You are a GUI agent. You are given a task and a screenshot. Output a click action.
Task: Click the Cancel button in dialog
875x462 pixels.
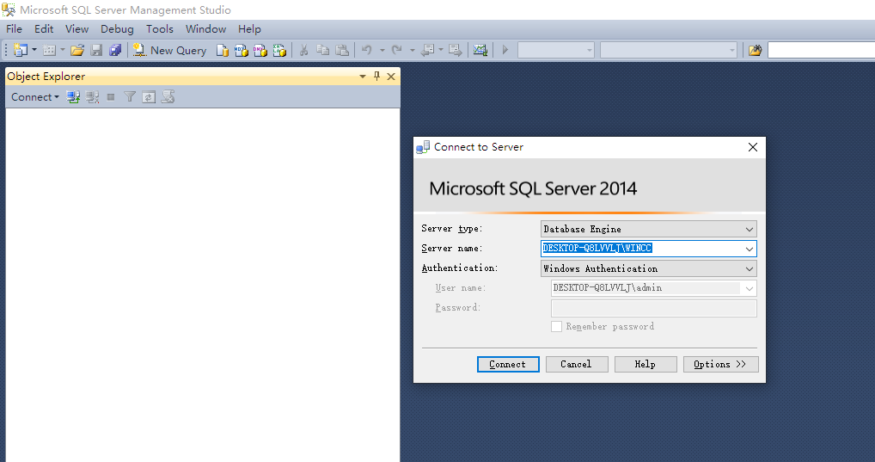click(577, 364)
